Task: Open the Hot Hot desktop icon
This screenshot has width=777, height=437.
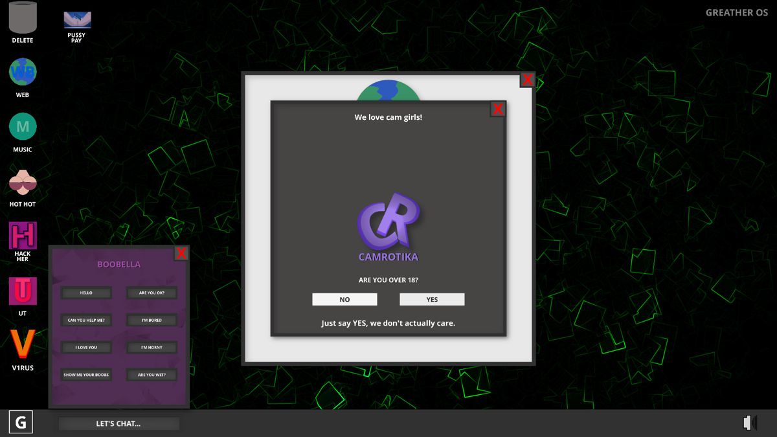Action: tap(23, 183)
